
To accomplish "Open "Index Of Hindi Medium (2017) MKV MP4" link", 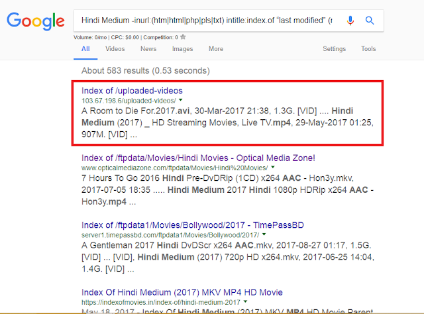I will coord(182,292).
